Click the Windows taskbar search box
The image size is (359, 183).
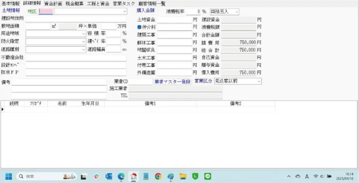tap(46, 177)
